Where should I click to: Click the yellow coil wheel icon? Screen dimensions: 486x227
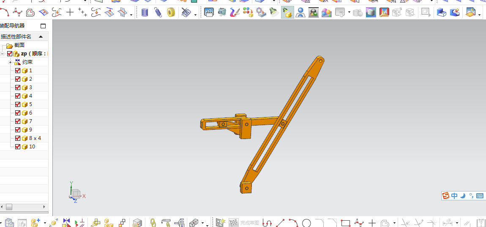point(171,12)
